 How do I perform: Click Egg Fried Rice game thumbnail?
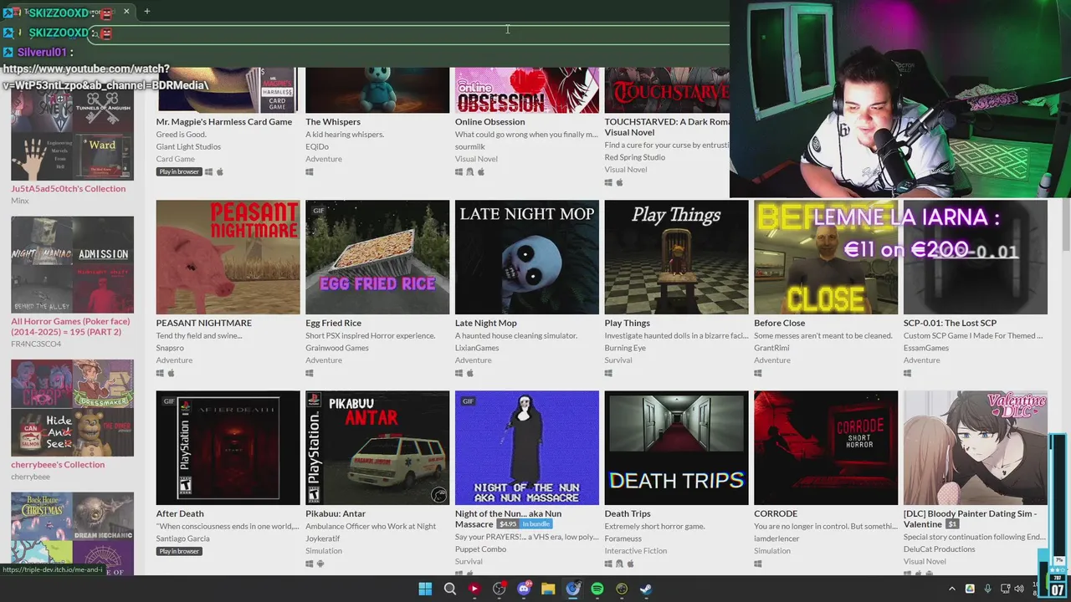pyautogui.click(x=377, y=257)
